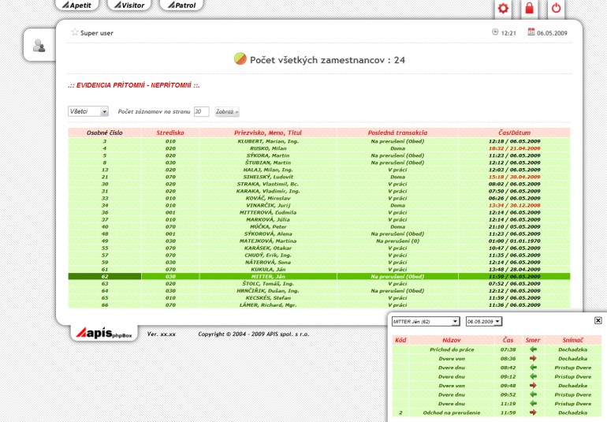Image resolution: width=607 pixels, height=422 pixels.
Task: Click the clock icon next to 12:21
Action: (x=495, y=32)
